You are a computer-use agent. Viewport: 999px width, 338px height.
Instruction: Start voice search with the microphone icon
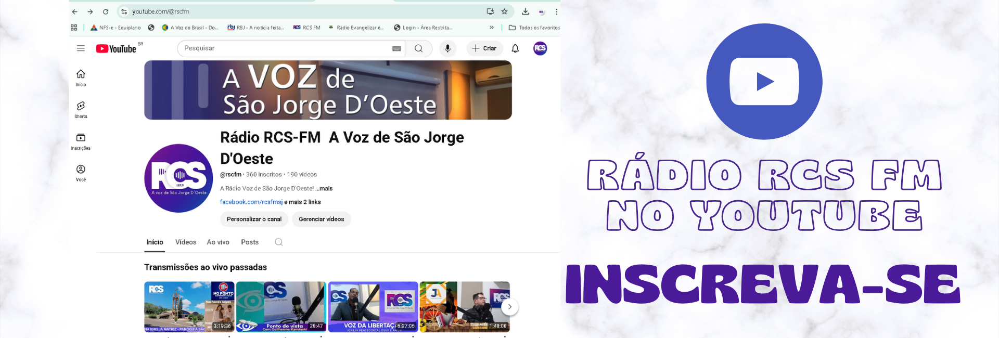[x=447, y=48]
